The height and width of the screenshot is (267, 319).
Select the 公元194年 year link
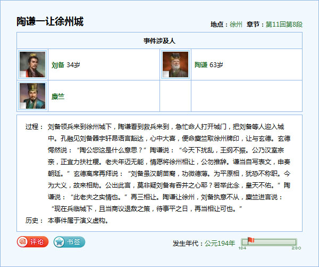220,243
